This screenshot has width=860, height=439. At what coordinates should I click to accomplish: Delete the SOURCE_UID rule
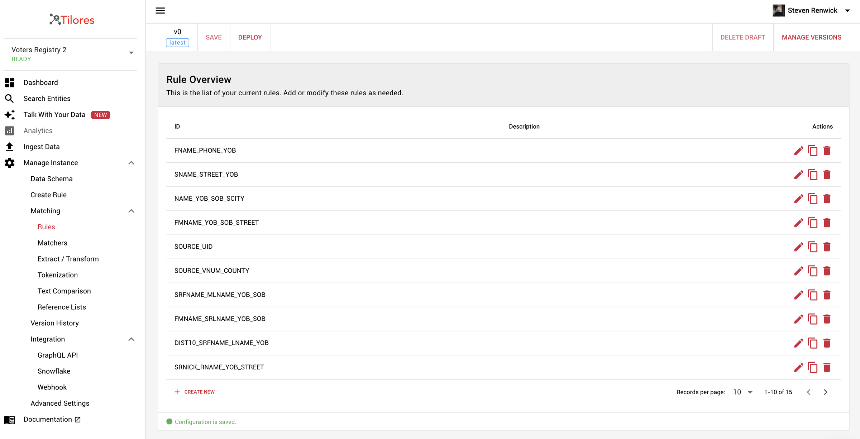[827, 247]
